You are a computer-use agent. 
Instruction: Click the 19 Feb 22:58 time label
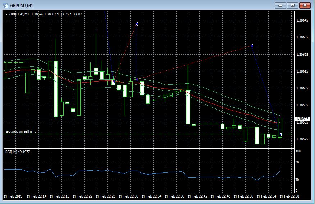click(289, 196)
